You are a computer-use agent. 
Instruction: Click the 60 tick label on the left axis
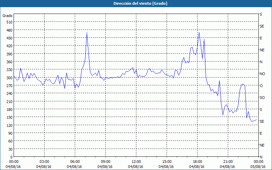click(11, 141)
